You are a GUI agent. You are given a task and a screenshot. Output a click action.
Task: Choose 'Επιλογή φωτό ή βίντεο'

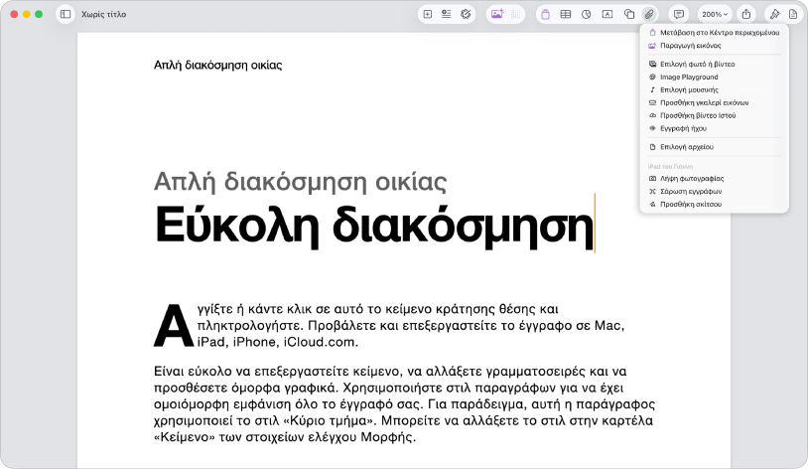(715, 64)
